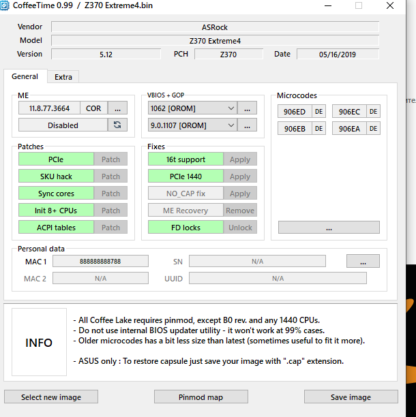Click the ME Recovery label
This screenshot has width=416, height=417.
[x=185, y=211]
